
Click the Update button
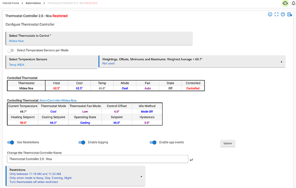pos(228,143)
